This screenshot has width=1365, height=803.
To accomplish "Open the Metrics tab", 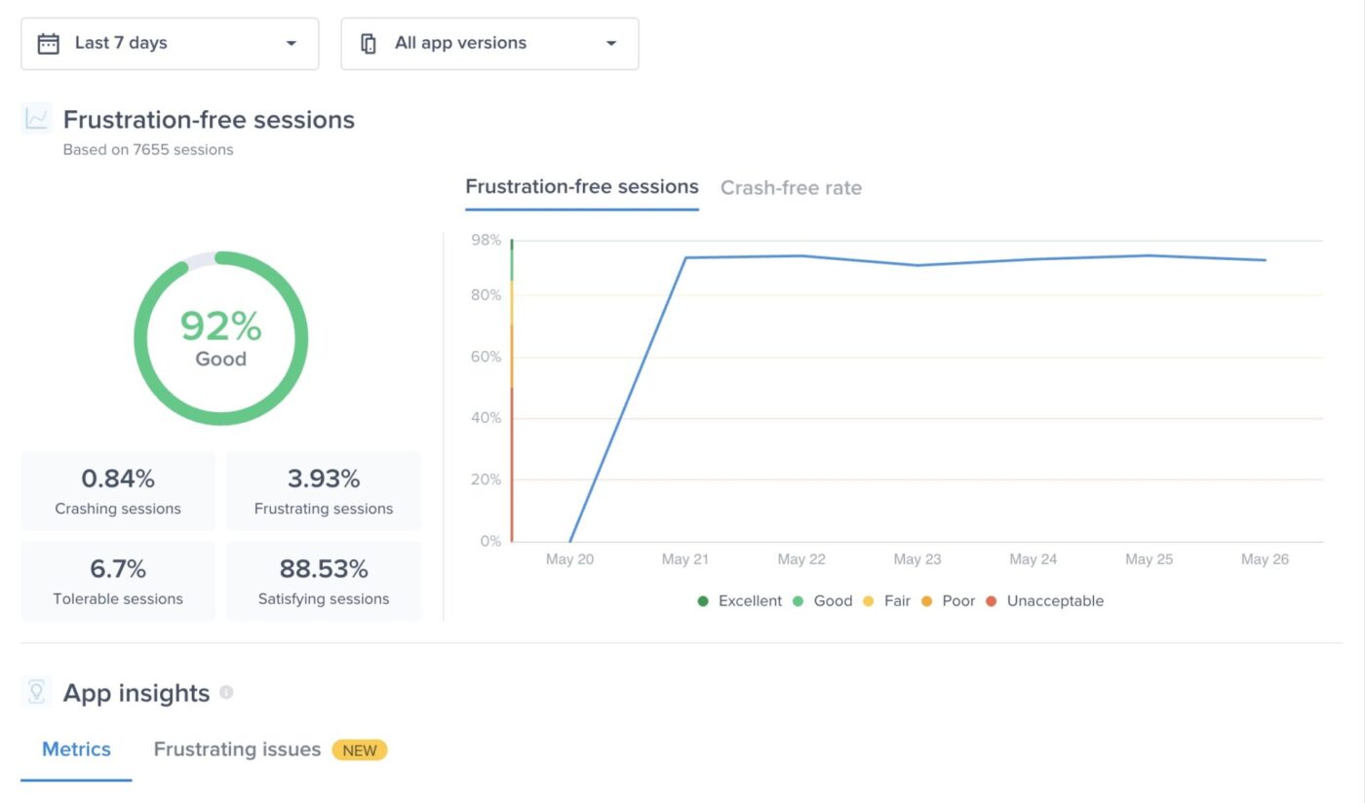I will tap(76, 749).
